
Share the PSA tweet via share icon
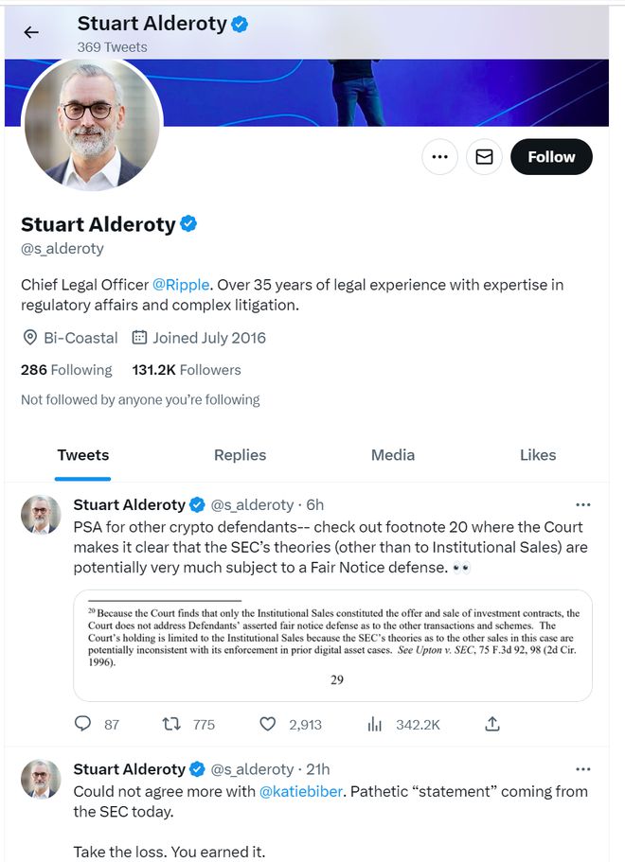pos(492,724)
